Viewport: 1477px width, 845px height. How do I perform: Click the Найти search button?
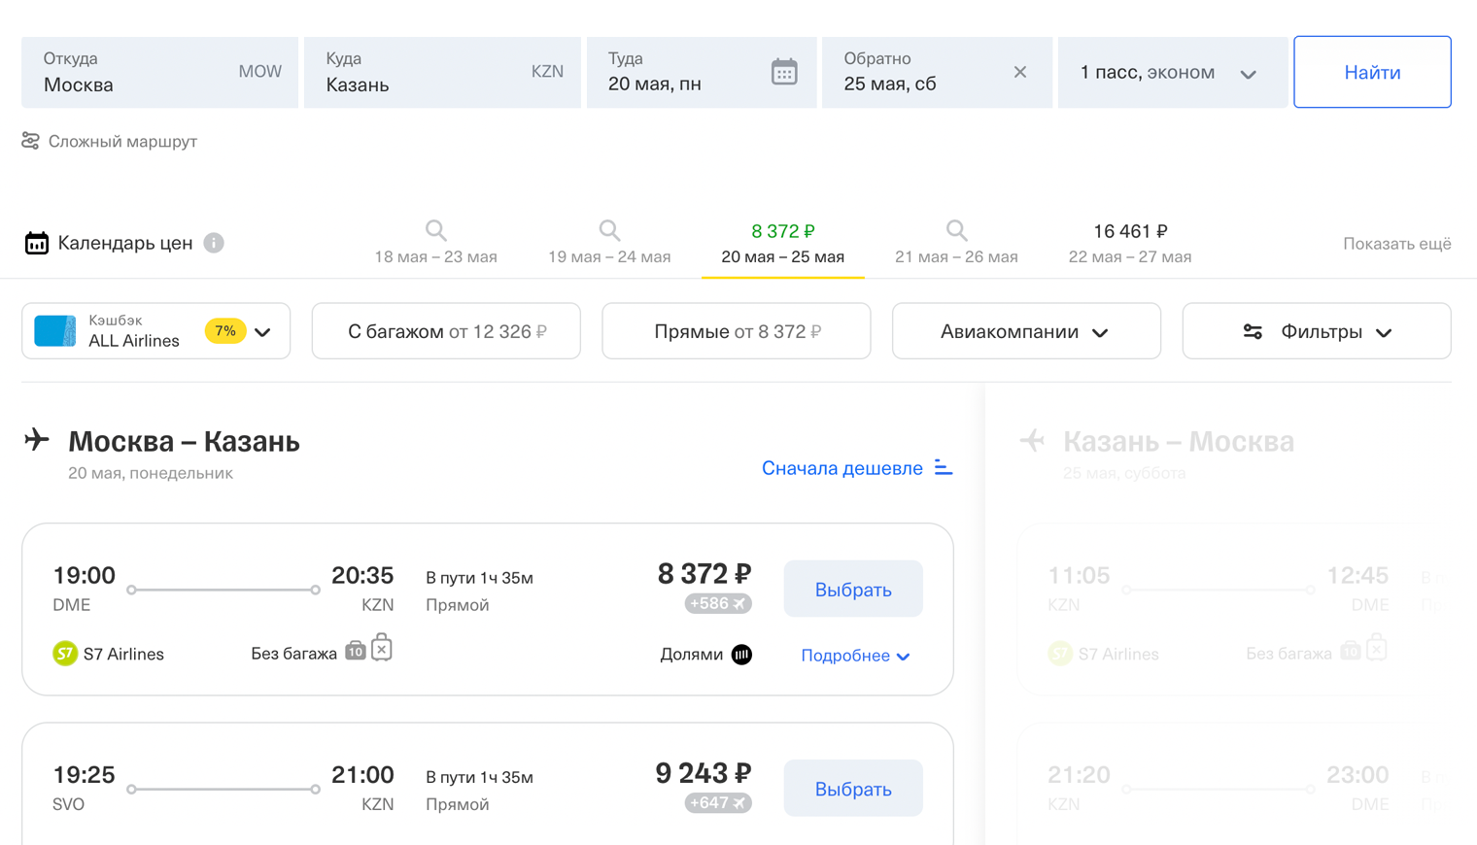[1372, 72]
